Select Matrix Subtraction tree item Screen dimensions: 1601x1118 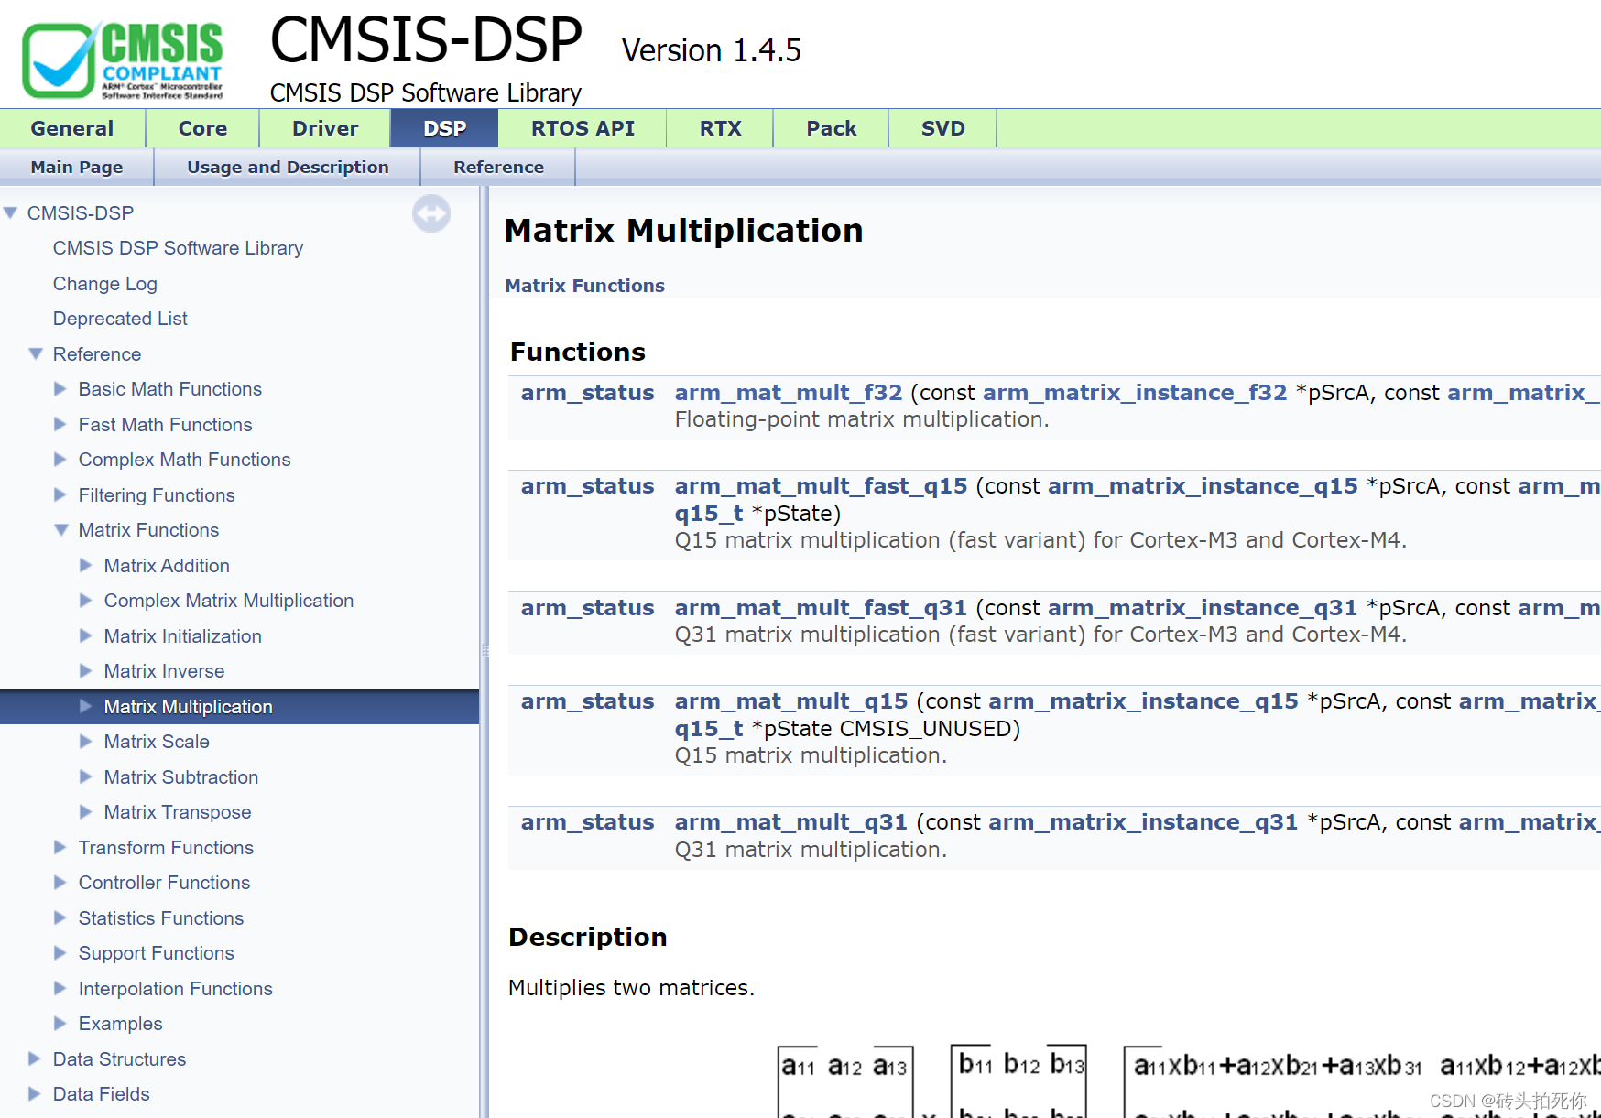[181, 777]
